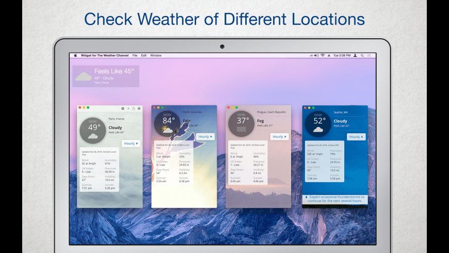Click the cloud icon in the Paris 49° circle
This screenshot has height=253, width=449.
(x=93, y=136)
